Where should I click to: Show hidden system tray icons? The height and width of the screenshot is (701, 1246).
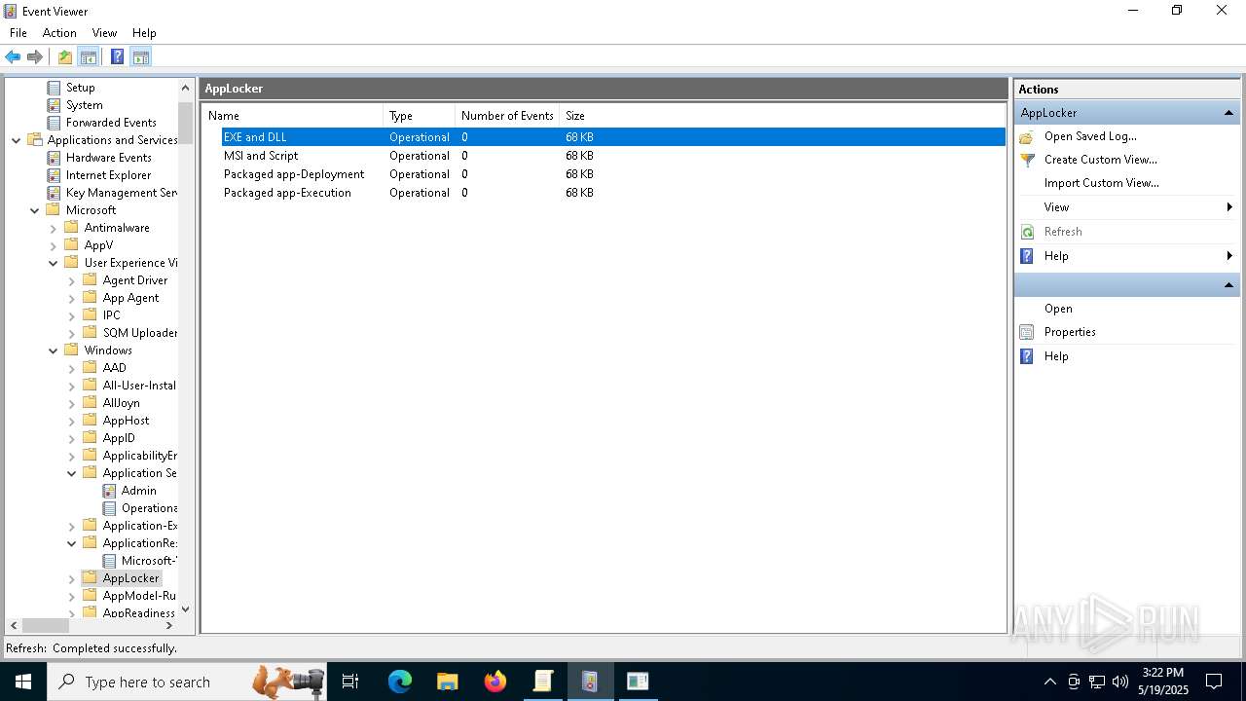(x=1049, y=682)
